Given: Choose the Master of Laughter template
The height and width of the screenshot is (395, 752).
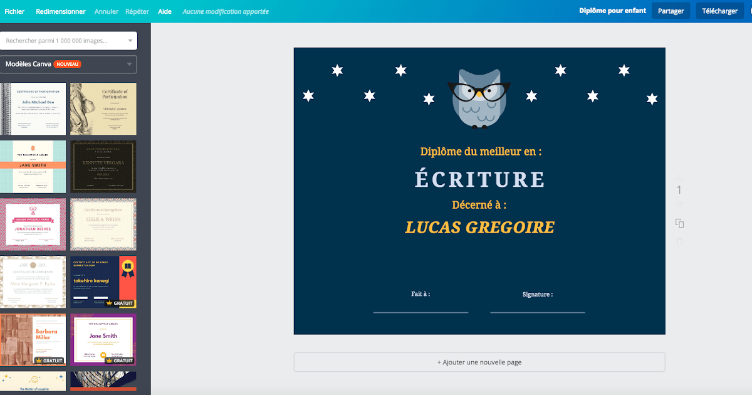Looking at the screenshot, I should [33, 382].
